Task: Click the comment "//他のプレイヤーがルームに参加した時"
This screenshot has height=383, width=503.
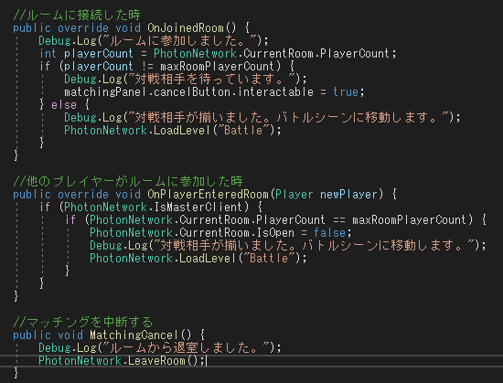Action: click(128, 181)
